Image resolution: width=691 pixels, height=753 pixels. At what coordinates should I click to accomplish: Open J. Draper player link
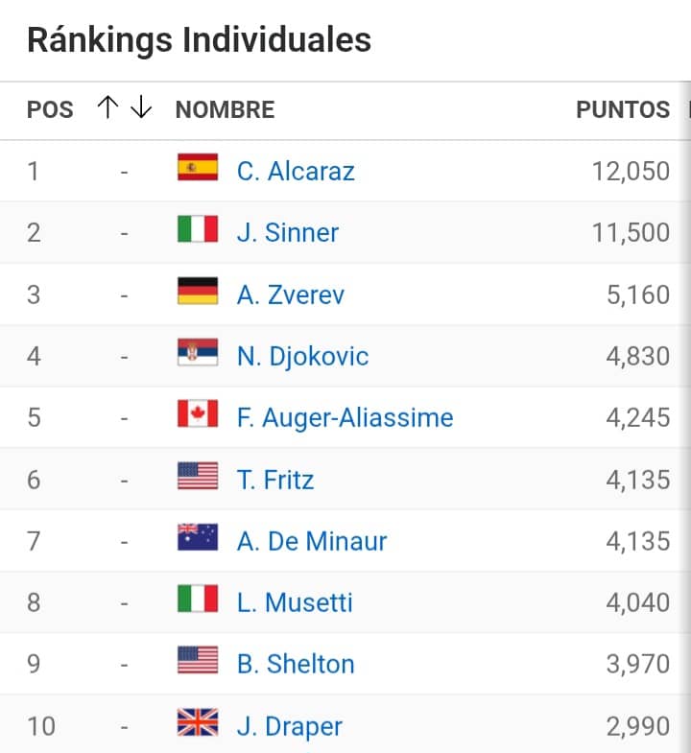click(x=289, y=726)
